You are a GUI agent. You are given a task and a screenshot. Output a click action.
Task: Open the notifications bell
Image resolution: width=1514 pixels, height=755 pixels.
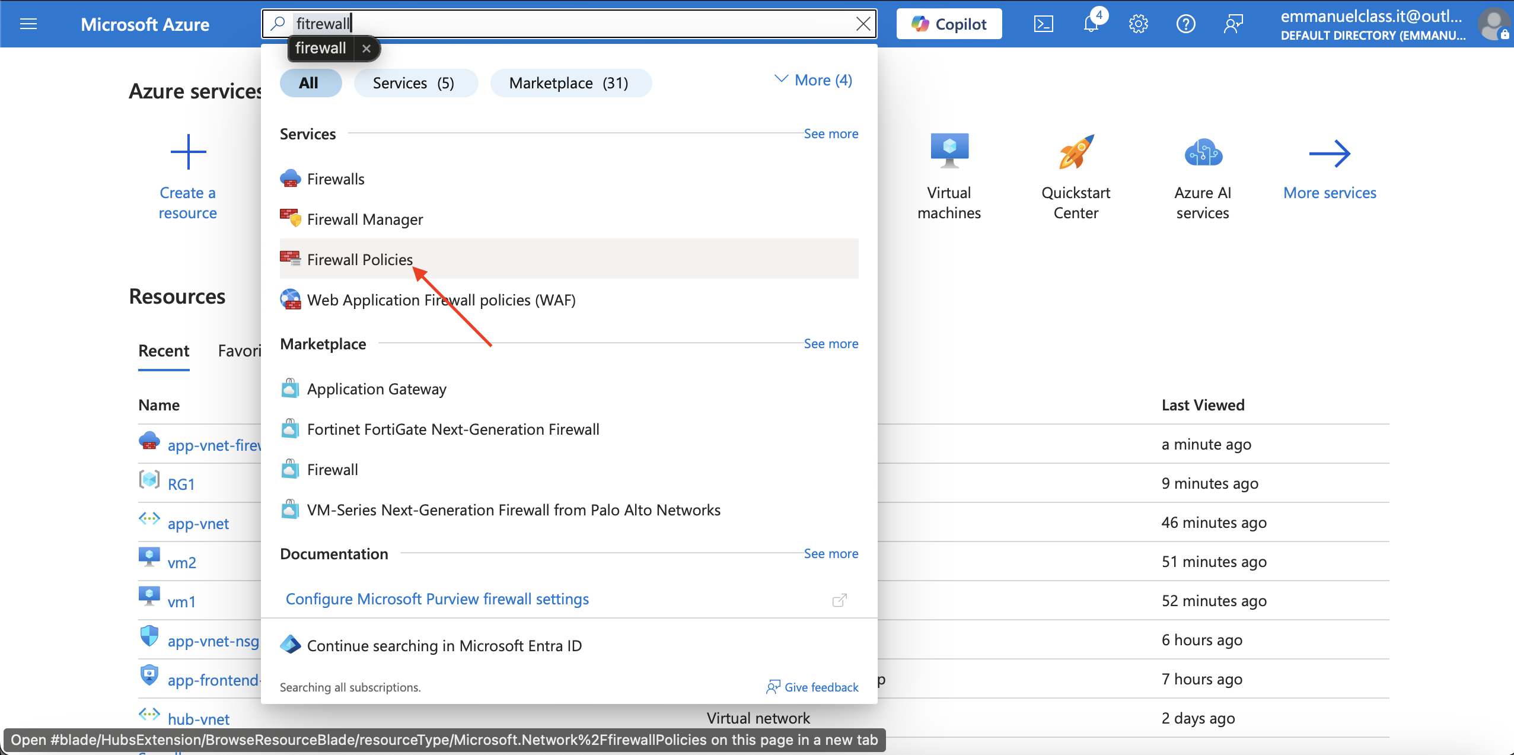point(1091,24)
